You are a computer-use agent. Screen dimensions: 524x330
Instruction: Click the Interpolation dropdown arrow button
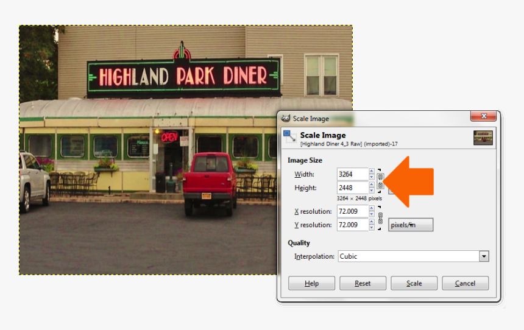[x=484, y=256]
